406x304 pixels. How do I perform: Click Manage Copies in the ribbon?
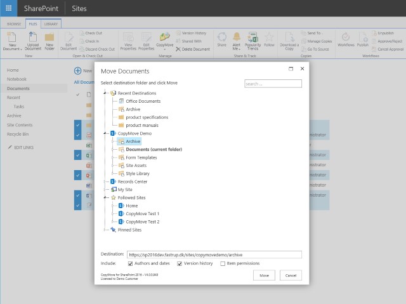point(317,41)
